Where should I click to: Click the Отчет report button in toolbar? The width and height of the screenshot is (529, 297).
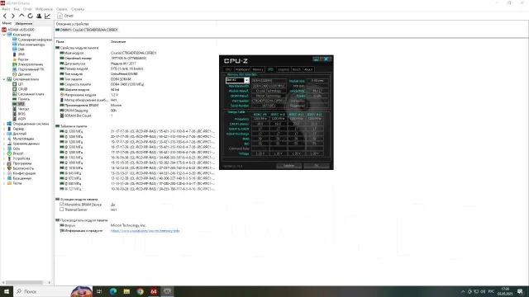point(65,16)
